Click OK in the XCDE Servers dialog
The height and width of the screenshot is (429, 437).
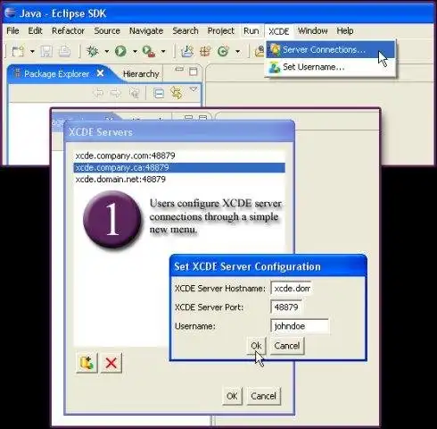232,396
